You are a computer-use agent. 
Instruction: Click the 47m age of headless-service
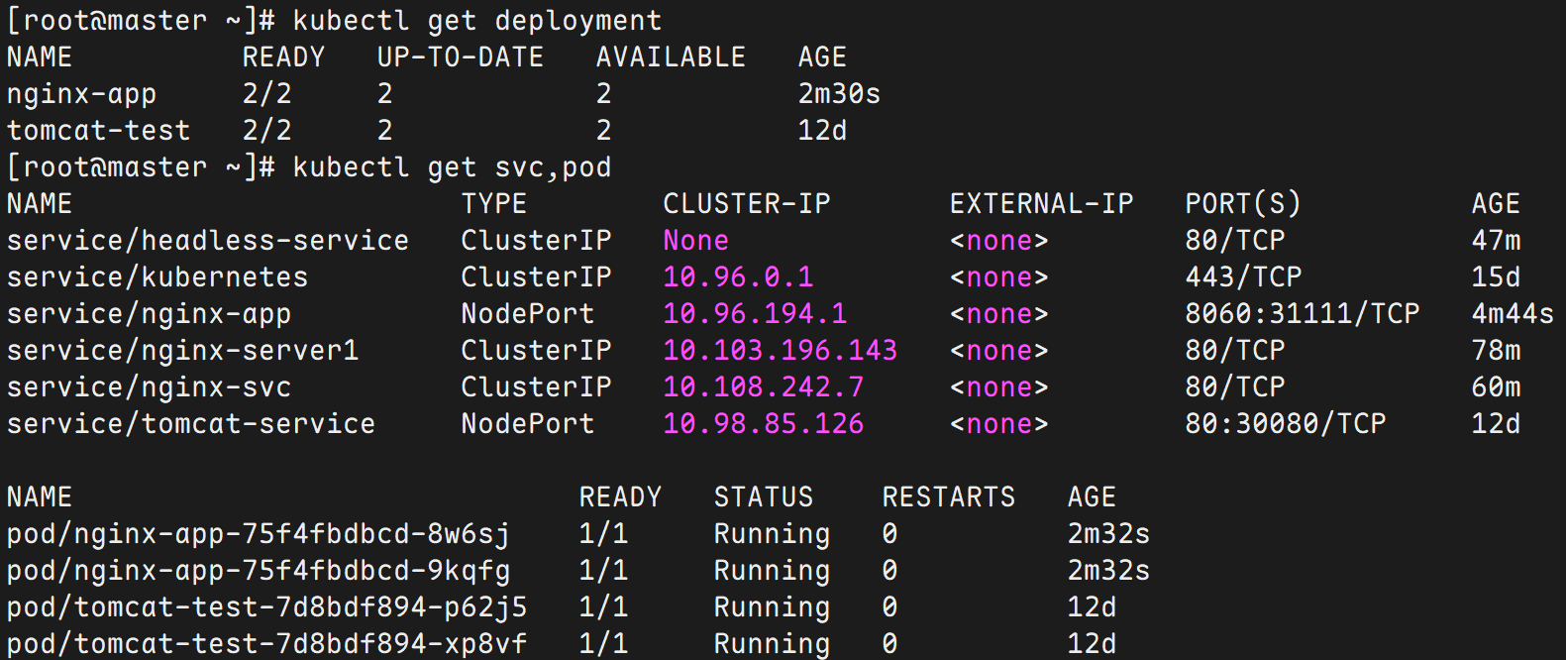point(1497,241)
